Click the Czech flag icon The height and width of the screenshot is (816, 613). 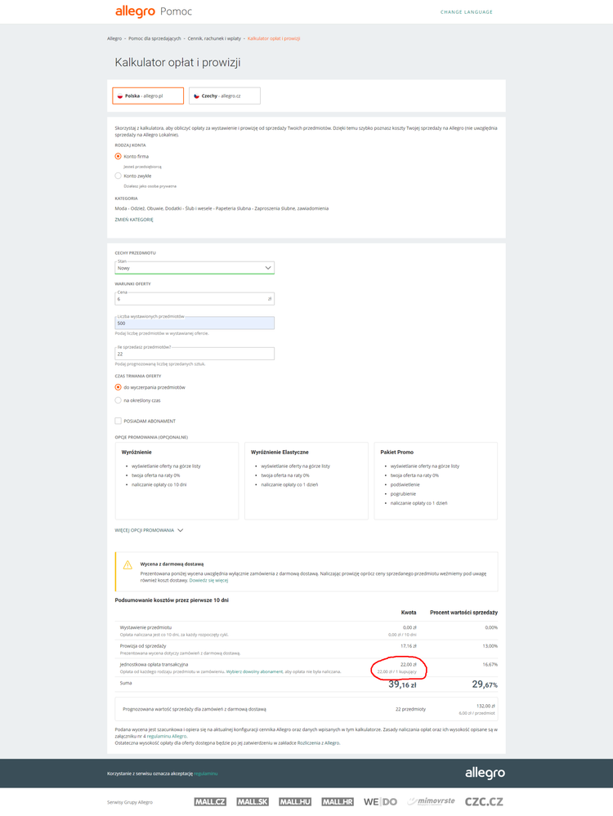point(196,96)
